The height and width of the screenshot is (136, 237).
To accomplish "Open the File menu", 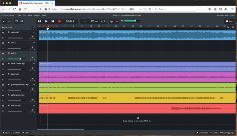I will click(19, 15).
